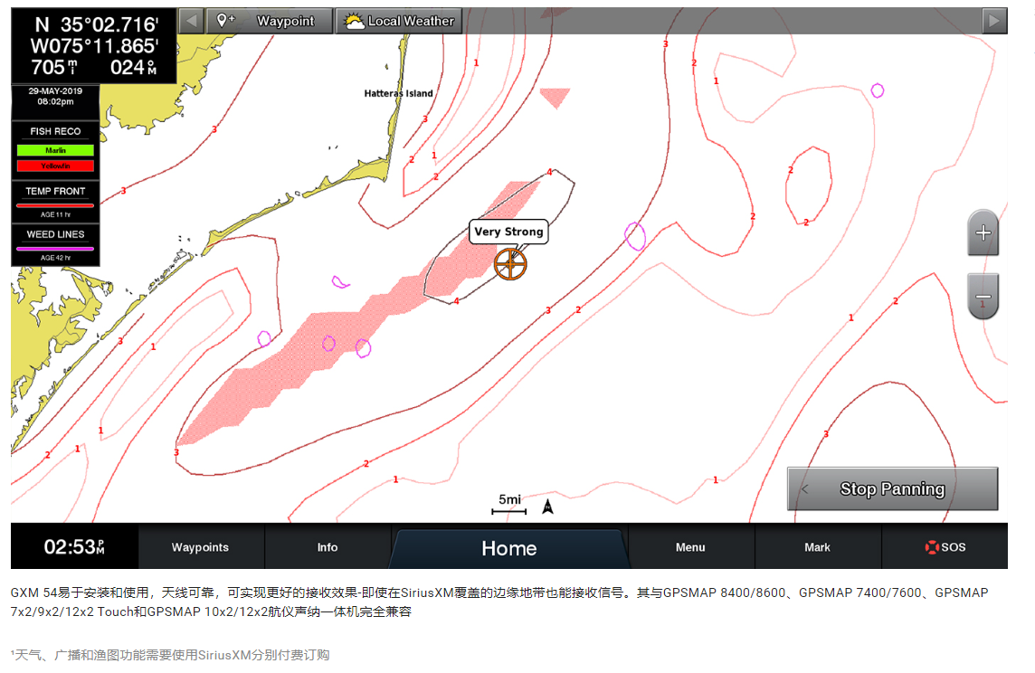
Task: Open the Info page
Action: click(328, 547)
